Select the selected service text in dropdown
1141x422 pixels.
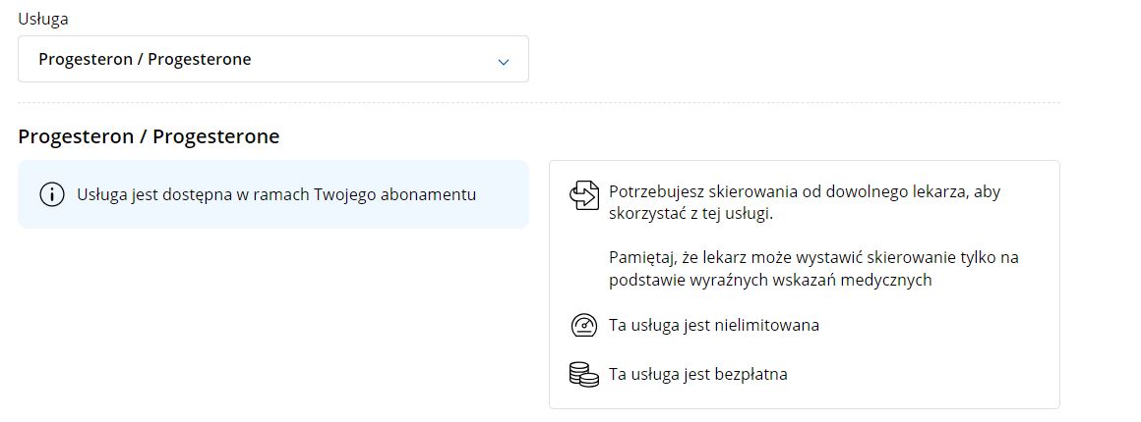coord(145,59)
